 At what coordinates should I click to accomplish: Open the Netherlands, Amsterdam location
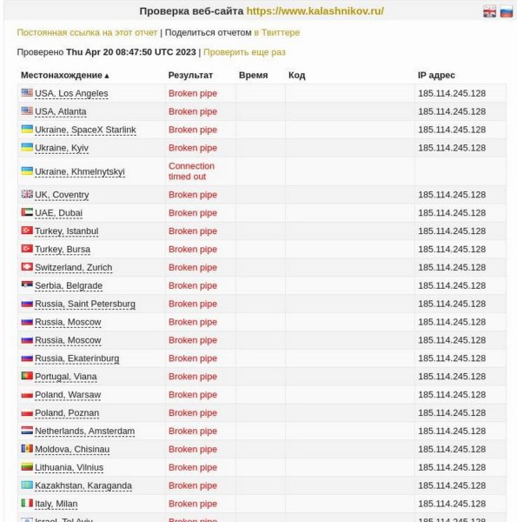pyautogui.click(x=85, y=432)
